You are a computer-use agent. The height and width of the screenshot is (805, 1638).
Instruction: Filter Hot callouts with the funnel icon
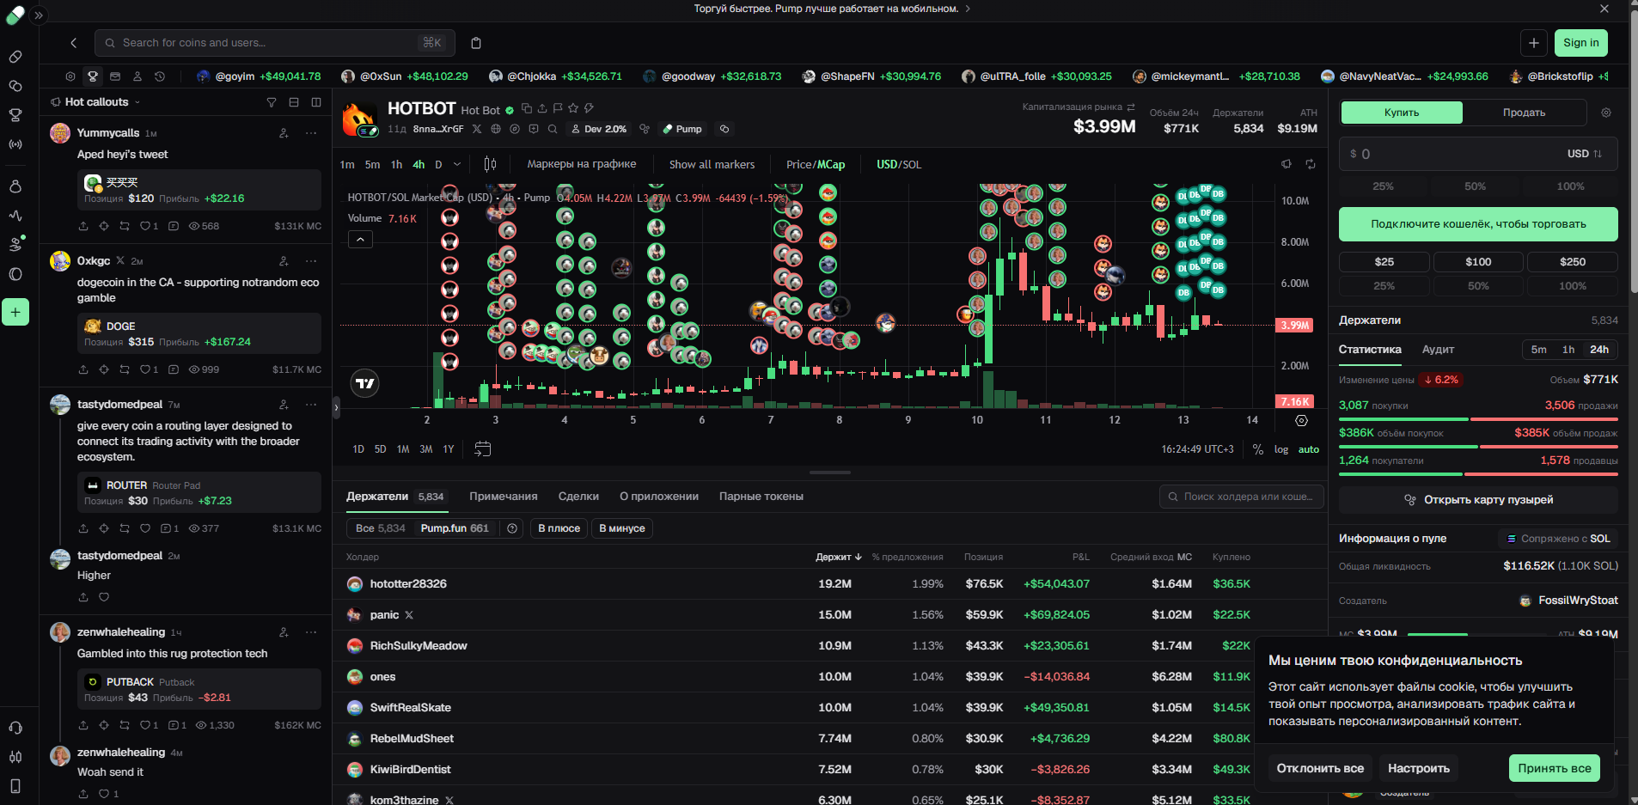(x=272, y=102)
